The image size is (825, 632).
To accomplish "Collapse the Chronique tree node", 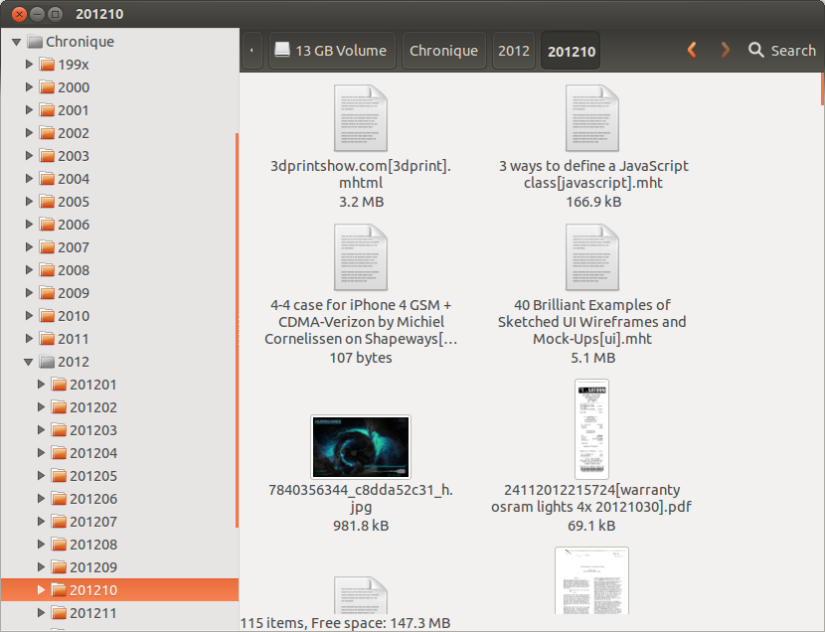I will click(17, 42).
